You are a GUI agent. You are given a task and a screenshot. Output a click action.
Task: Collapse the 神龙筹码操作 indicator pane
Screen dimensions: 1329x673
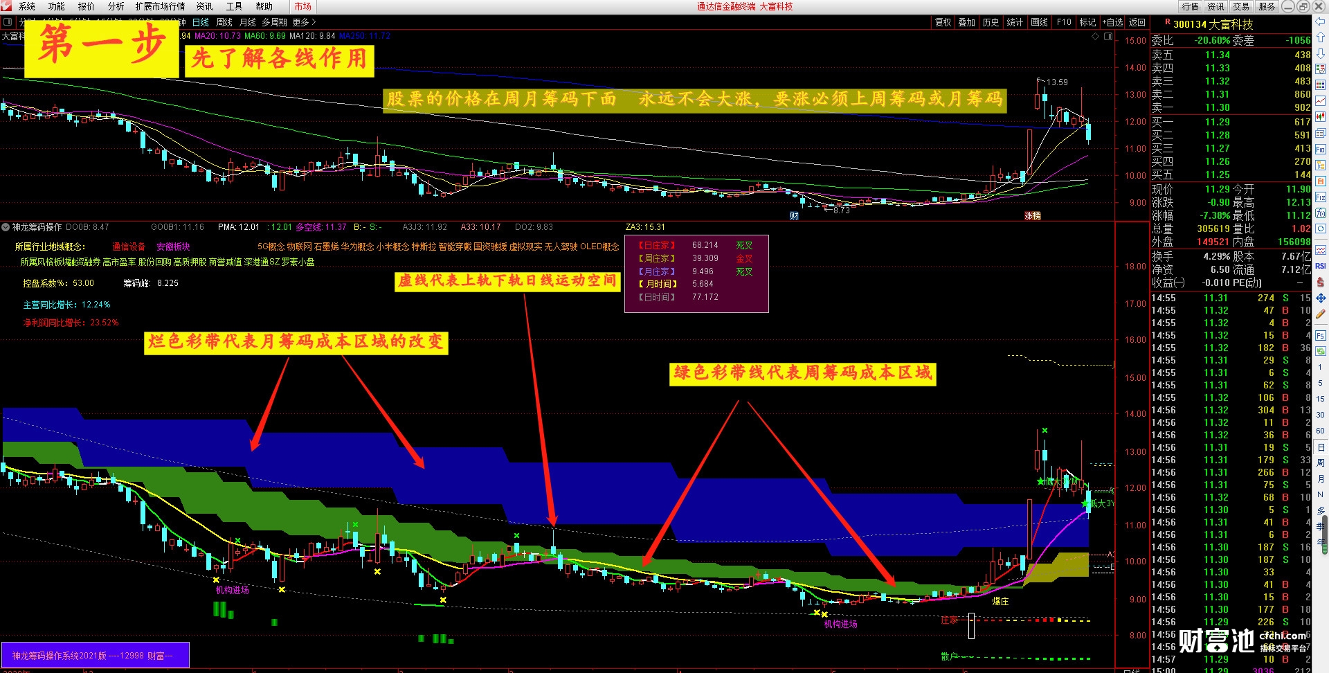point(6,226)
